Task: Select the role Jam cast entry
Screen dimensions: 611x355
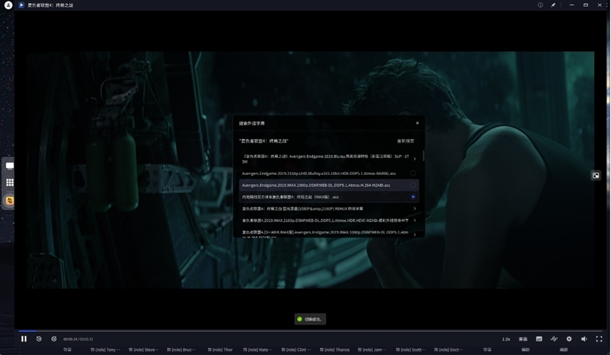Action: pyautogui.click(x=372, y=350)
